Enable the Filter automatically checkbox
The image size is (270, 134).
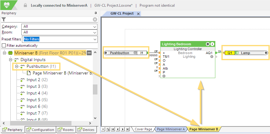pos(4,46)
